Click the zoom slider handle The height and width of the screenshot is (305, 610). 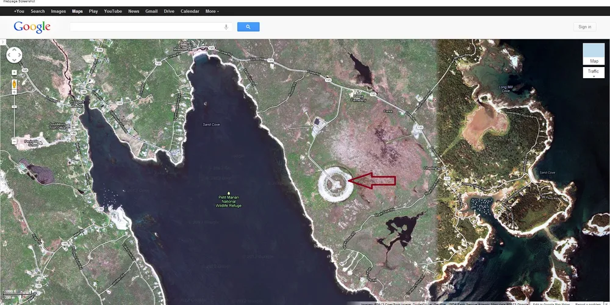point(15,107)
